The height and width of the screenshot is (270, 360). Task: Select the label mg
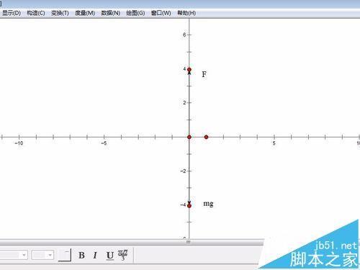click(x=208, y=204)
